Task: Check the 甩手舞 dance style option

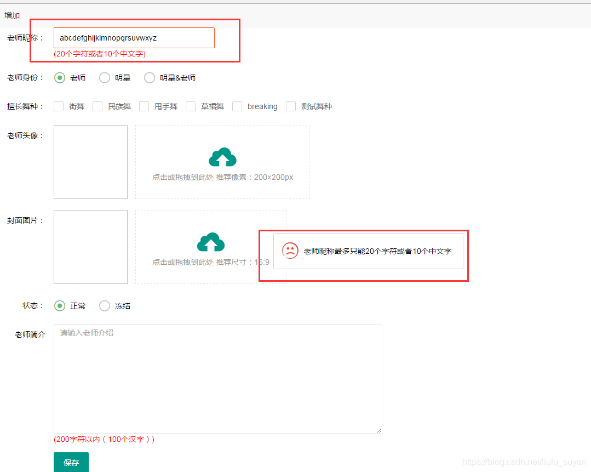Action: click(144, 106)
